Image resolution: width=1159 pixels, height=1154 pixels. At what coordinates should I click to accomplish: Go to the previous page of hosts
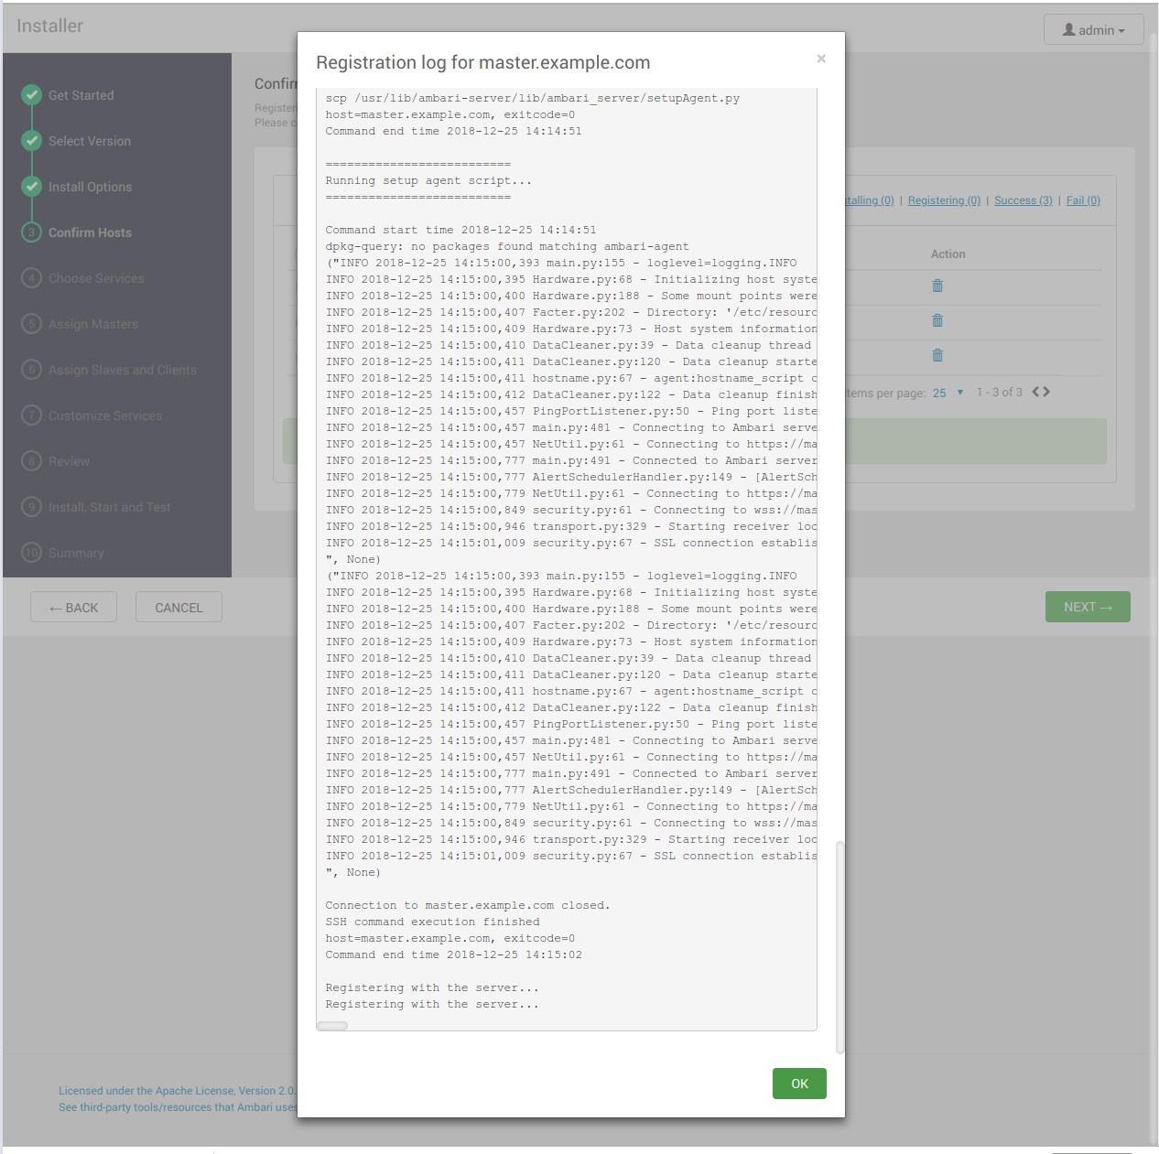(1036, 392)
